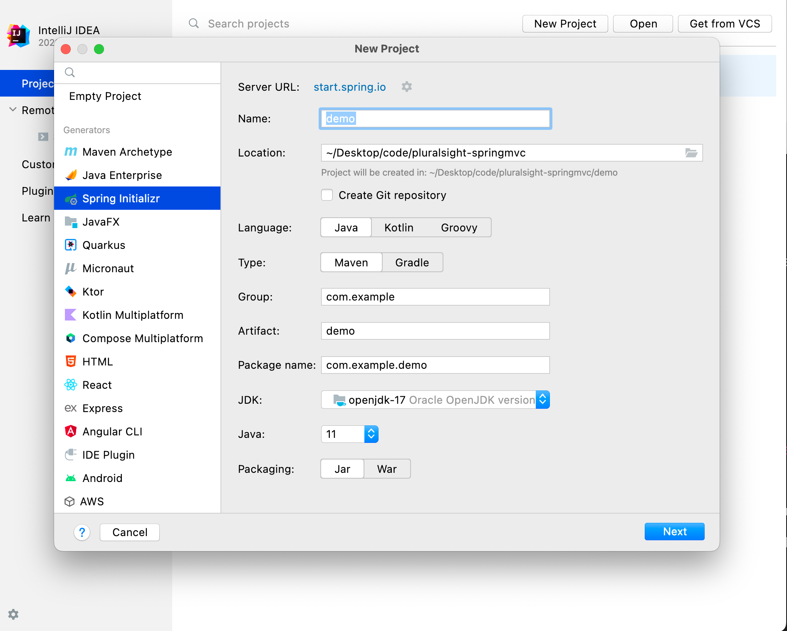Select War packaging
Screen dimensions: 787x631
coord(387,469)
